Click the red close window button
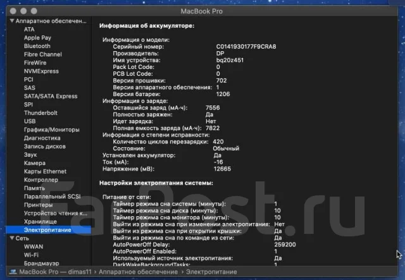 [13, 11]
